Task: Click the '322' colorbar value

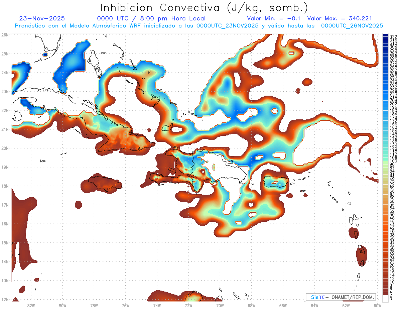Action: [x=393, y=36]
